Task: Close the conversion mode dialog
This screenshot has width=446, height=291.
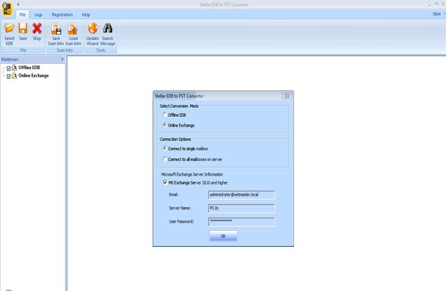Action: pos(287,96)
